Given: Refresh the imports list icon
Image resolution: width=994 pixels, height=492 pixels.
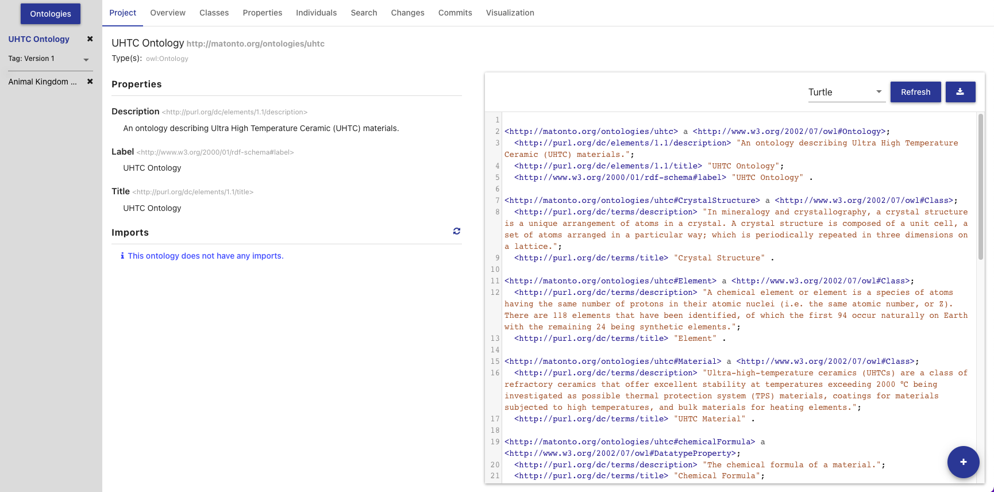Looking at the screenshot, I should (x=457, y=231).
